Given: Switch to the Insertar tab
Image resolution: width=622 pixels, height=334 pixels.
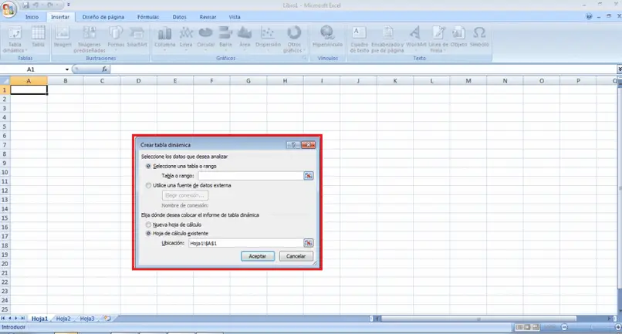Looking at the screenshot, I should [60, 17].
